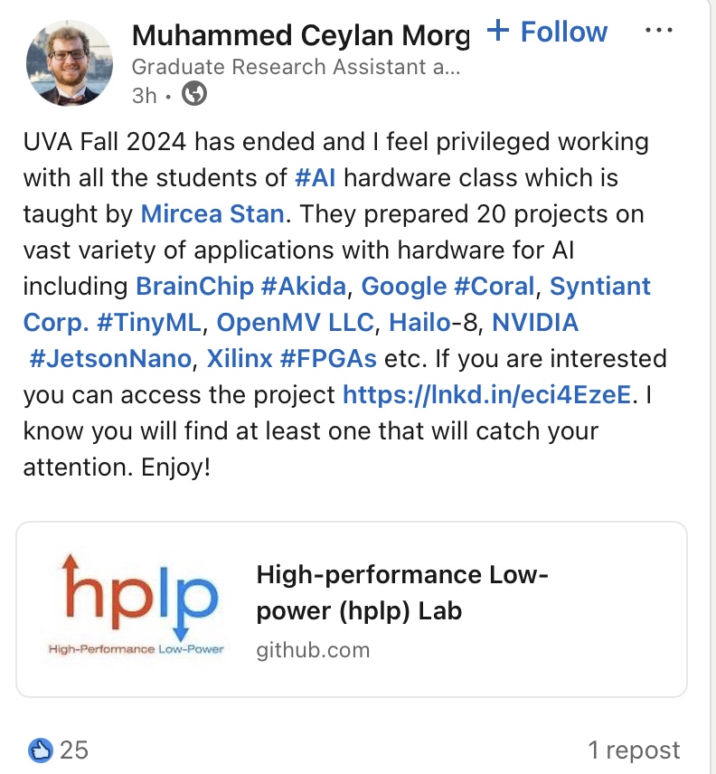The height and width of the screenshot is (774, 716).
Task: Open the #AI hashtag
Action: pos(315,178)
